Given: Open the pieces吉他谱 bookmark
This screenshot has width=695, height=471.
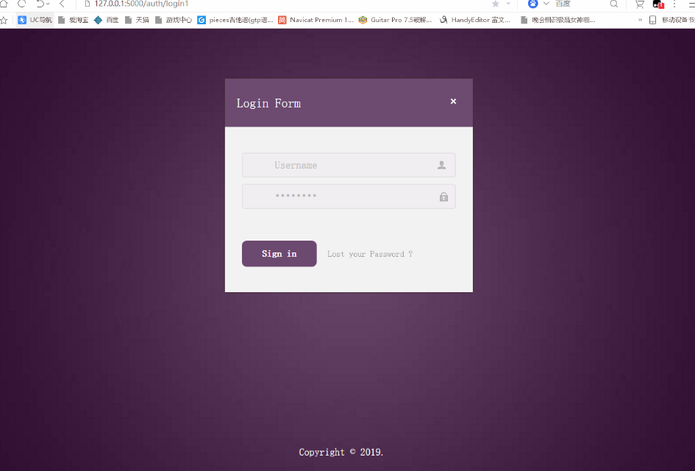Looking at the screenshot, I should click(235, 20).
